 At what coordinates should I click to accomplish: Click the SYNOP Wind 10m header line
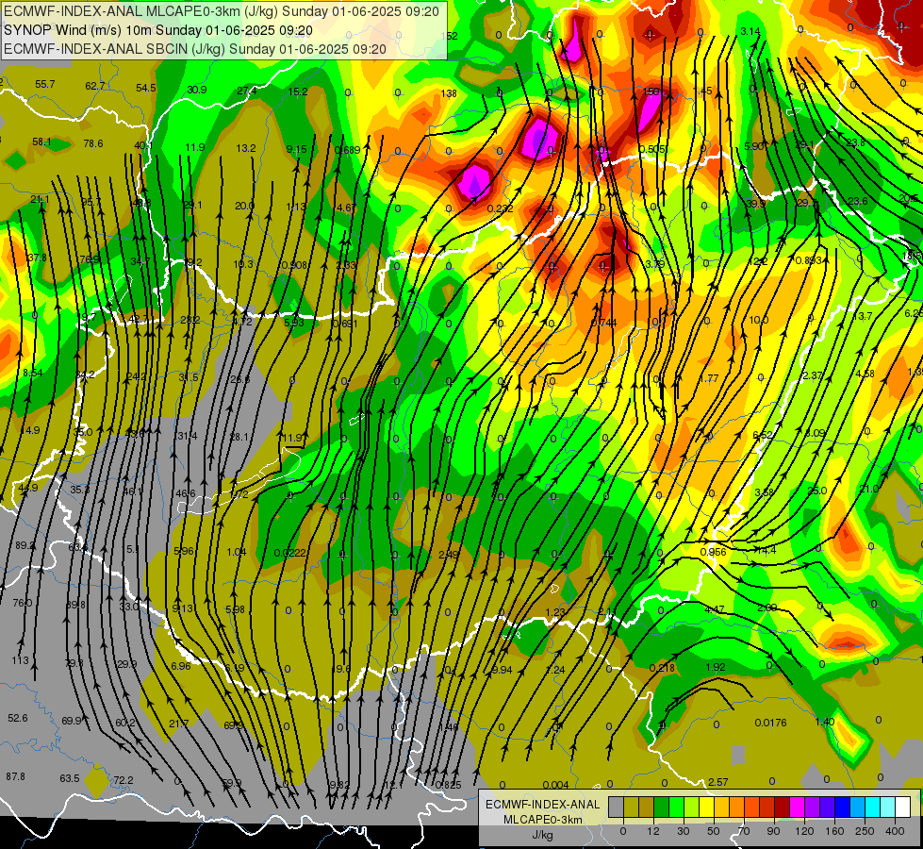point(158,30)
